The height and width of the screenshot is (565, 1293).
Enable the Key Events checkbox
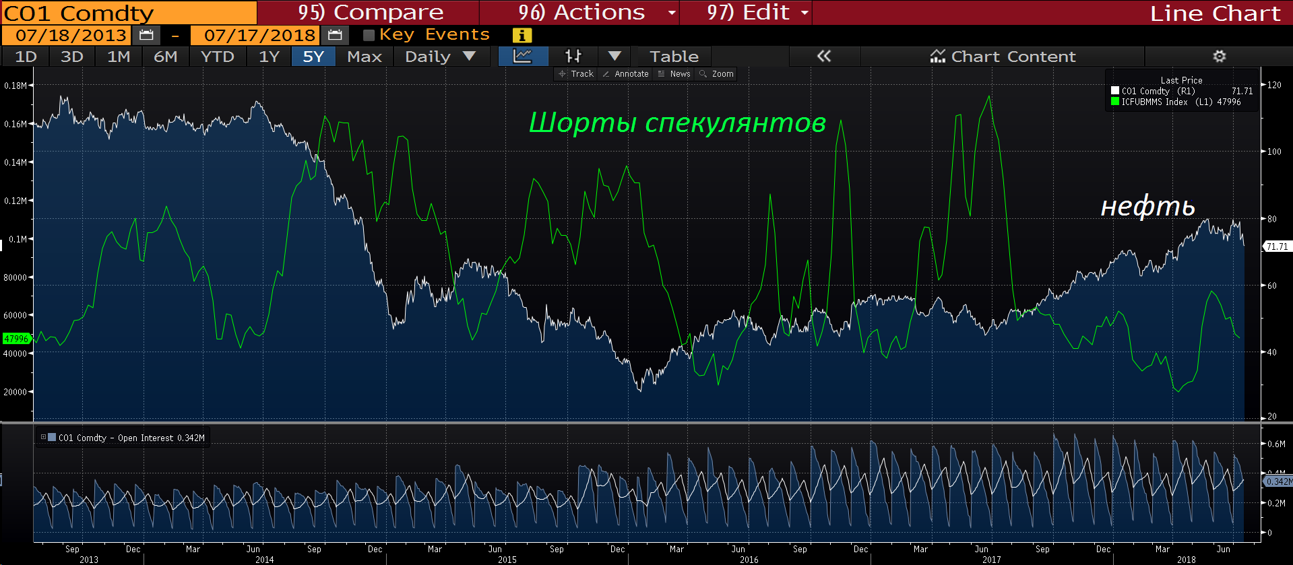click(369, 35)
